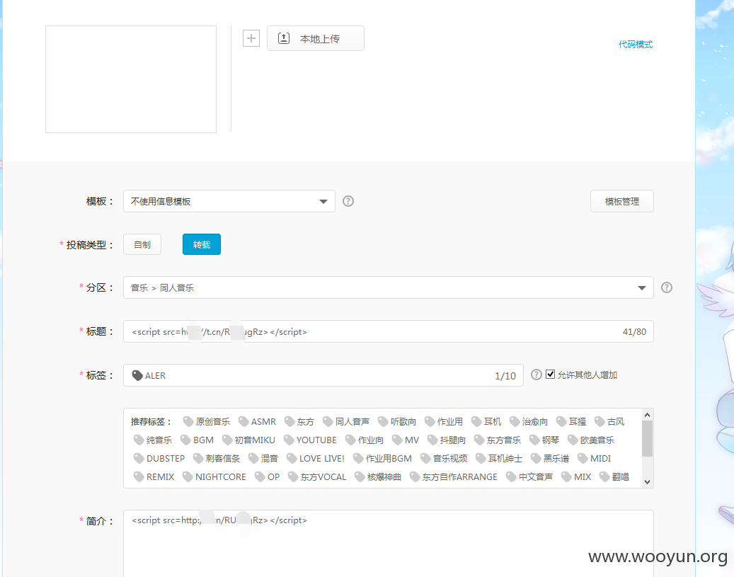Screen dimensions: 734x577
Task: Click the help icon beside tag field
Action: (537, 375)
